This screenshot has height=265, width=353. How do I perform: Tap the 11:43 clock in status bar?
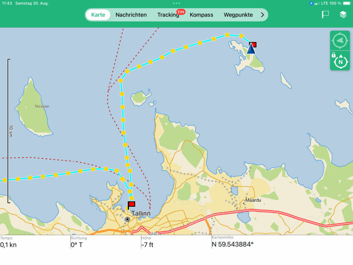point(7,3)
